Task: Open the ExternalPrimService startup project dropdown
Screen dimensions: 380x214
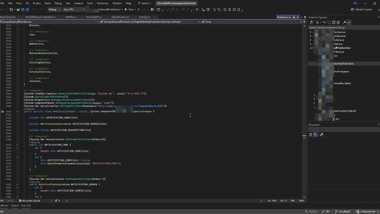Action: coord(111,10)
